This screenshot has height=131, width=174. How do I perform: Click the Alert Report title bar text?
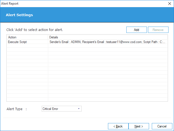click(10, 4)
